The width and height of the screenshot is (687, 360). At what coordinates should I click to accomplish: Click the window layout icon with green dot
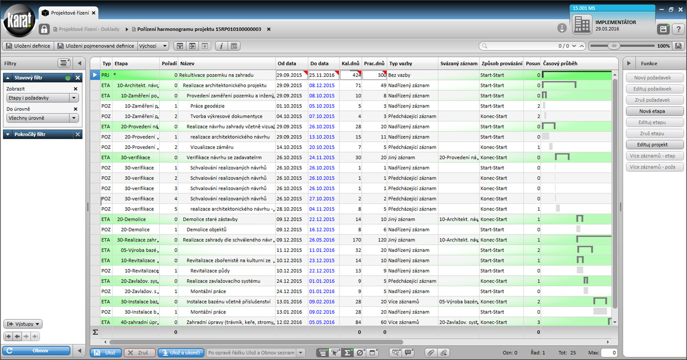(664, 29)
